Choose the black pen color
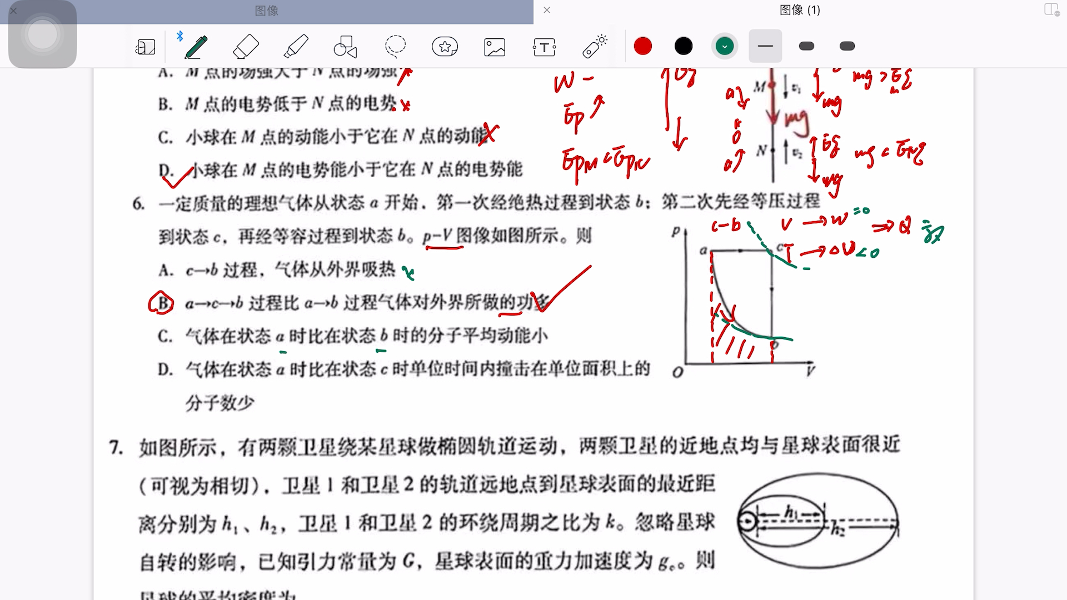Viewport: 1067px width, 600px height. tap(684, 46)
